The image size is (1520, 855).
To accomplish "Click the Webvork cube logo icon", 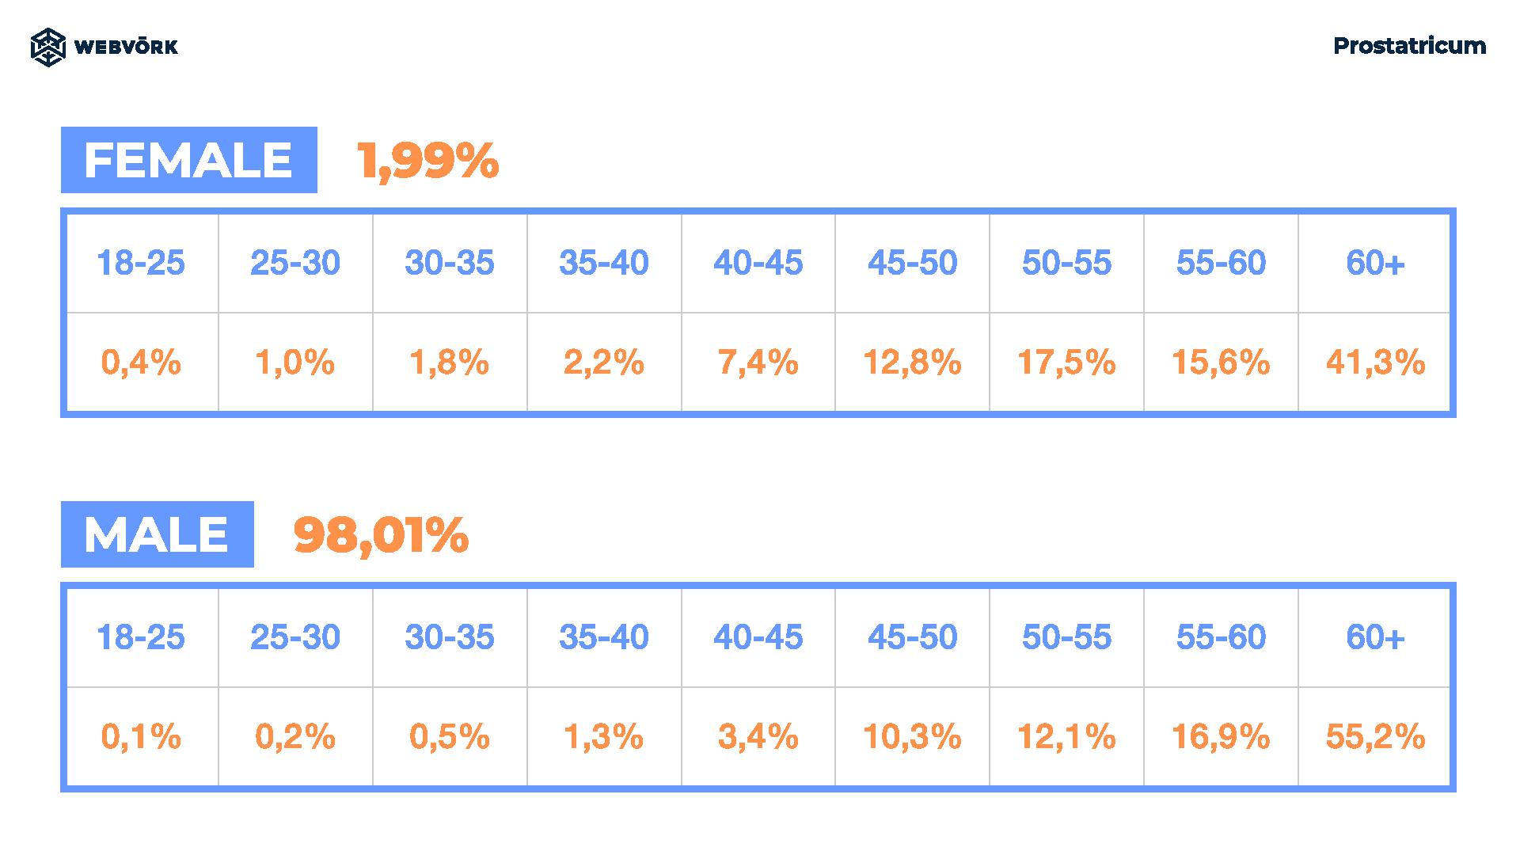I will pos(47,47).
